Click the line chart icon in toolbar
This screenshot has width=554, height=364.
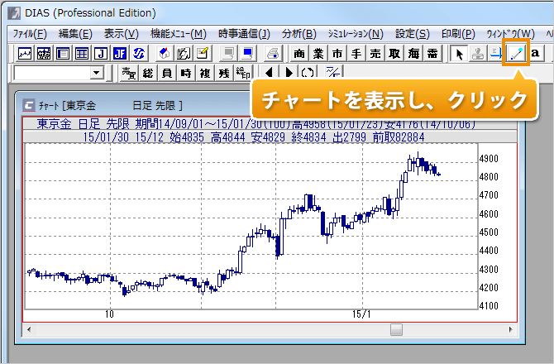tap(25, 53)
